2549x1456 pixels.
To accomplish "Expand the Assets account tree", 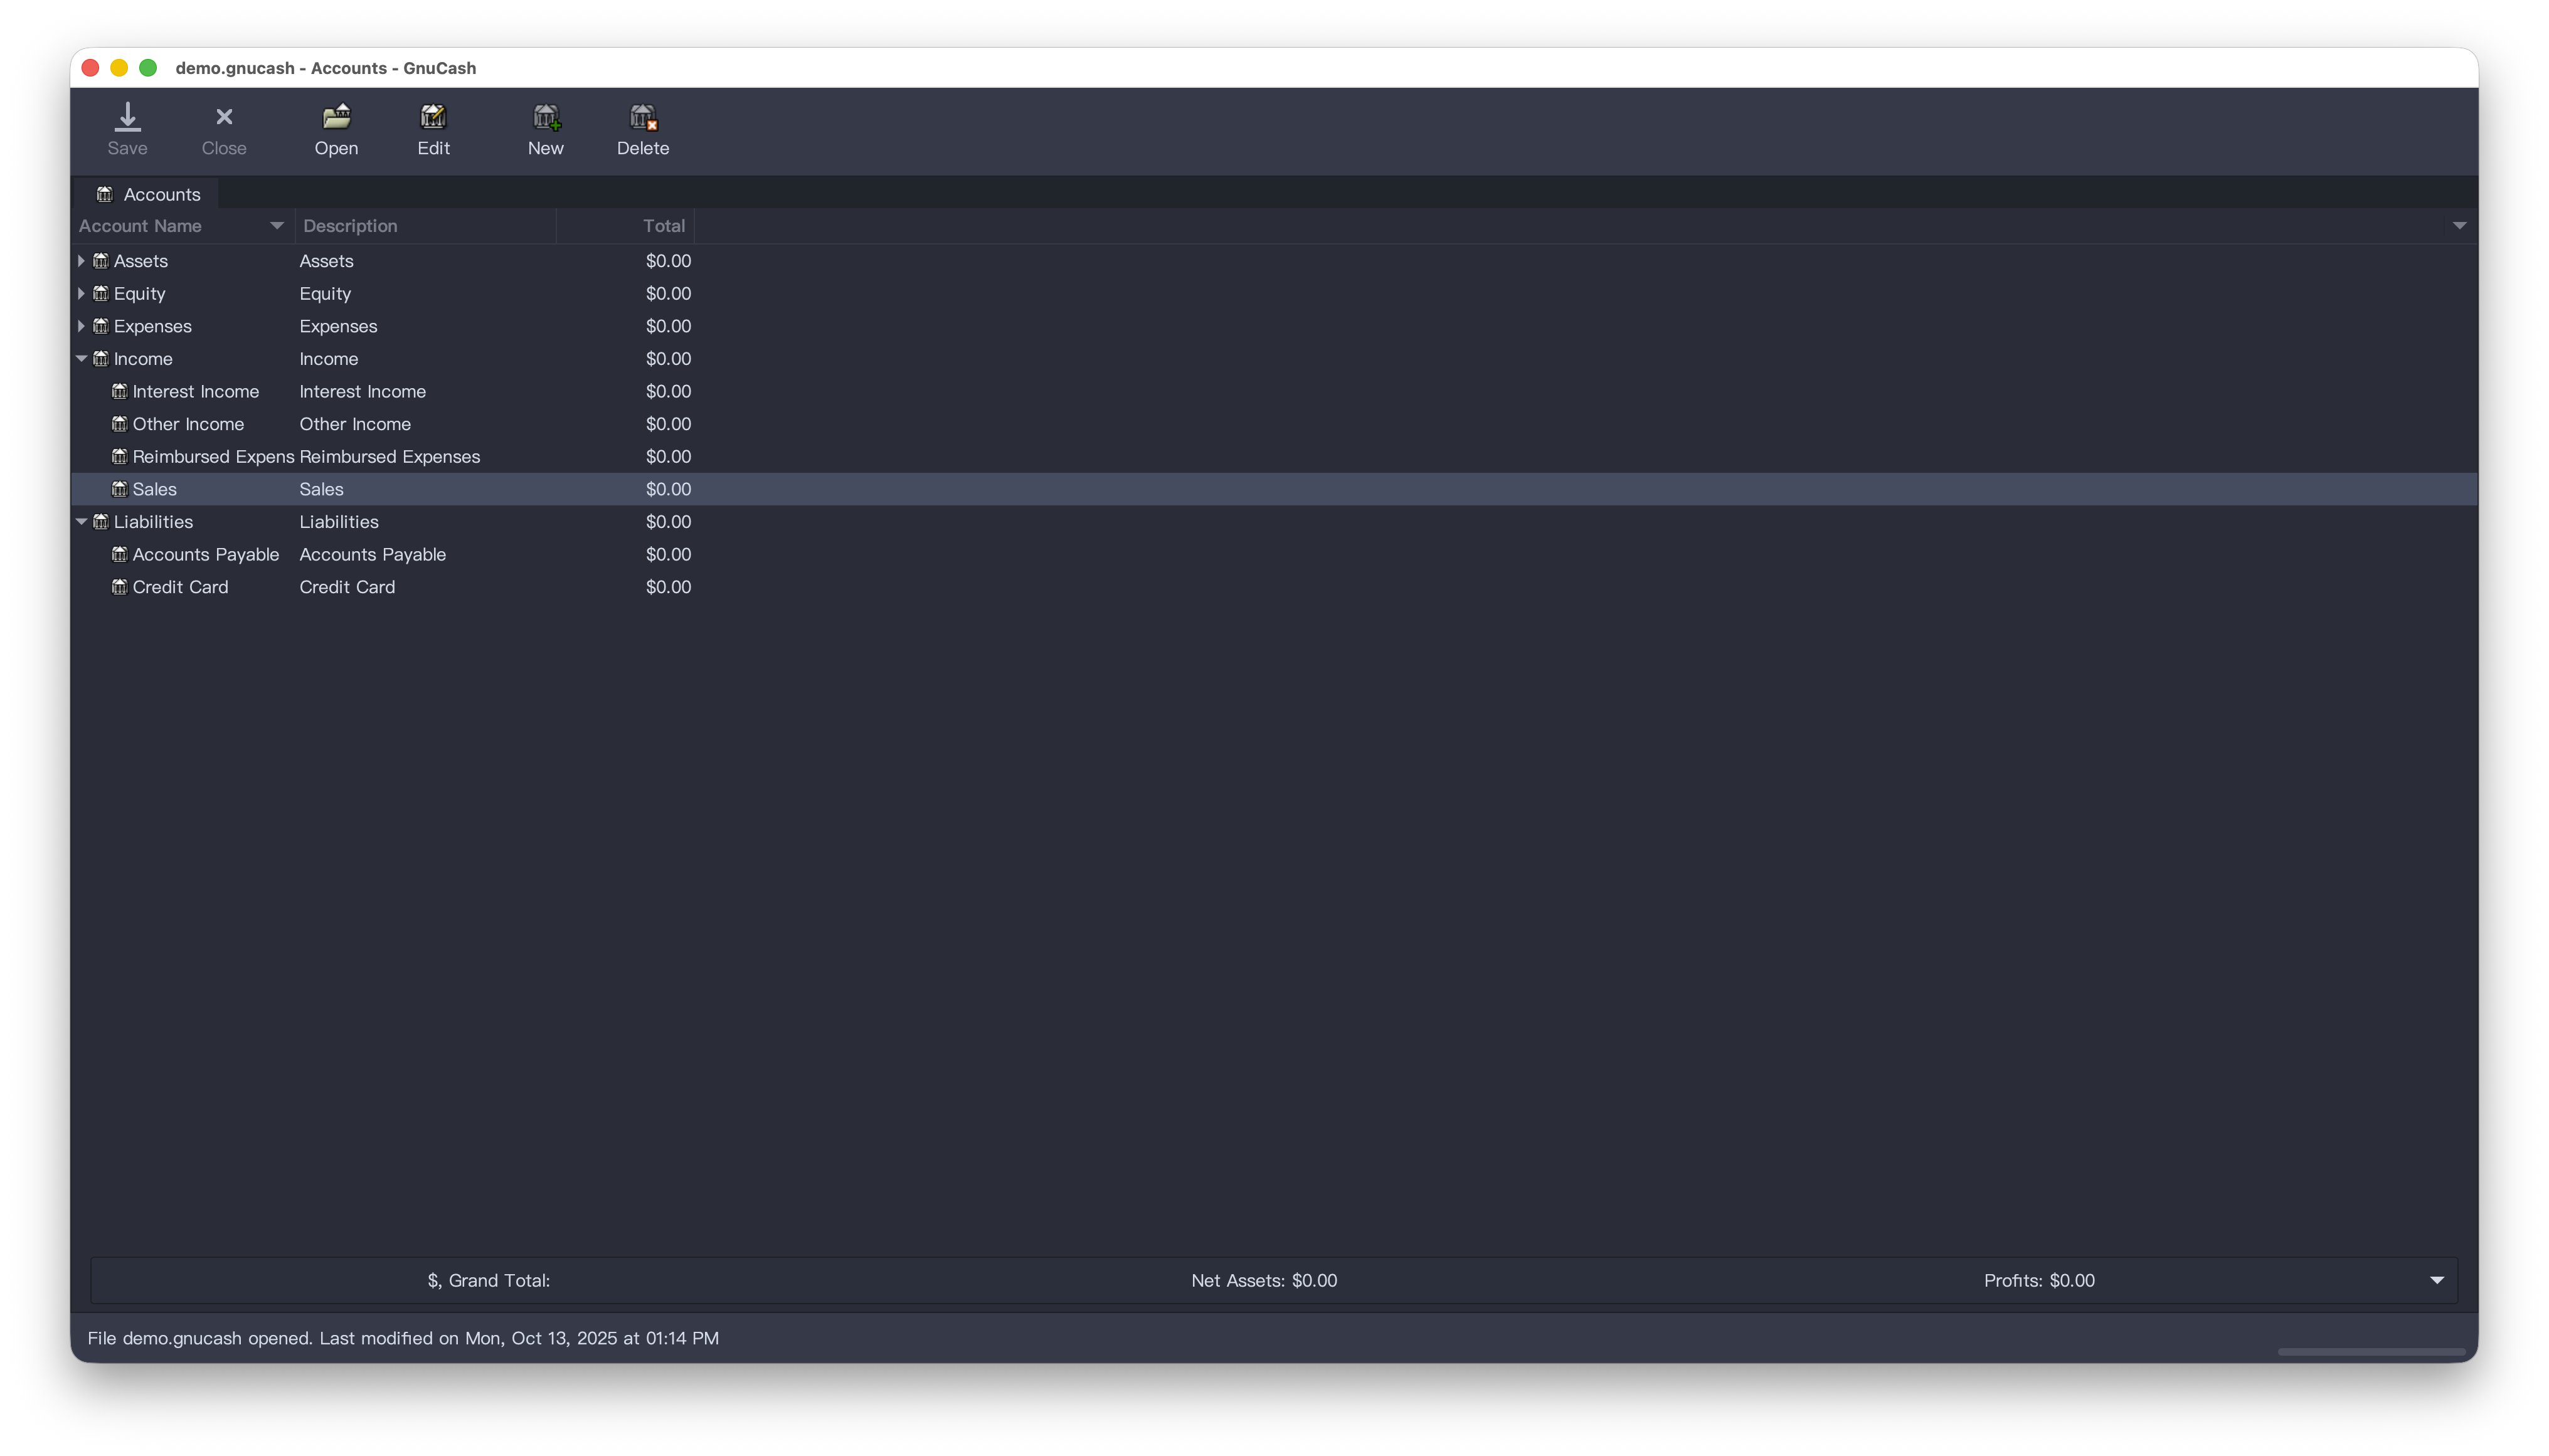I will [x=81, y=261].
